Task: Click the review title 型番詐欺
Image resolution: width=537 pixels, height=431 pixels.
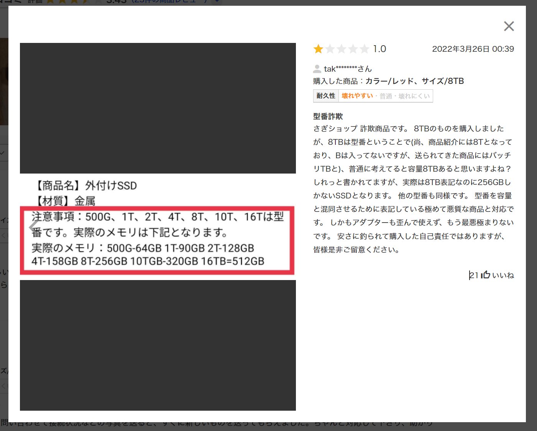Action: 328,116
